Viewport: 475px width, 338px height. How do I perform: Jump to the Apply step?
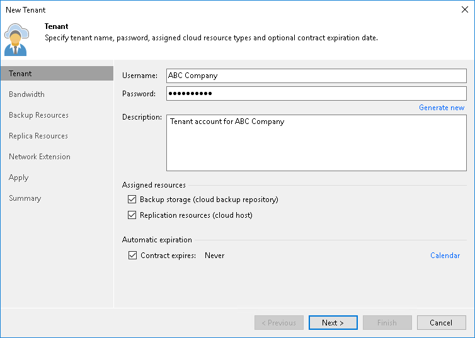coord(18,177)
